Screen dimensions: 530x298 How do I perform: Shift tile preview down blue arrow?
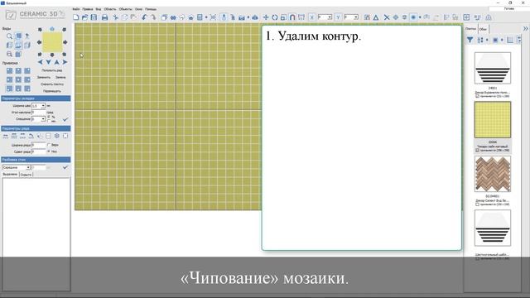coord(48,62)
